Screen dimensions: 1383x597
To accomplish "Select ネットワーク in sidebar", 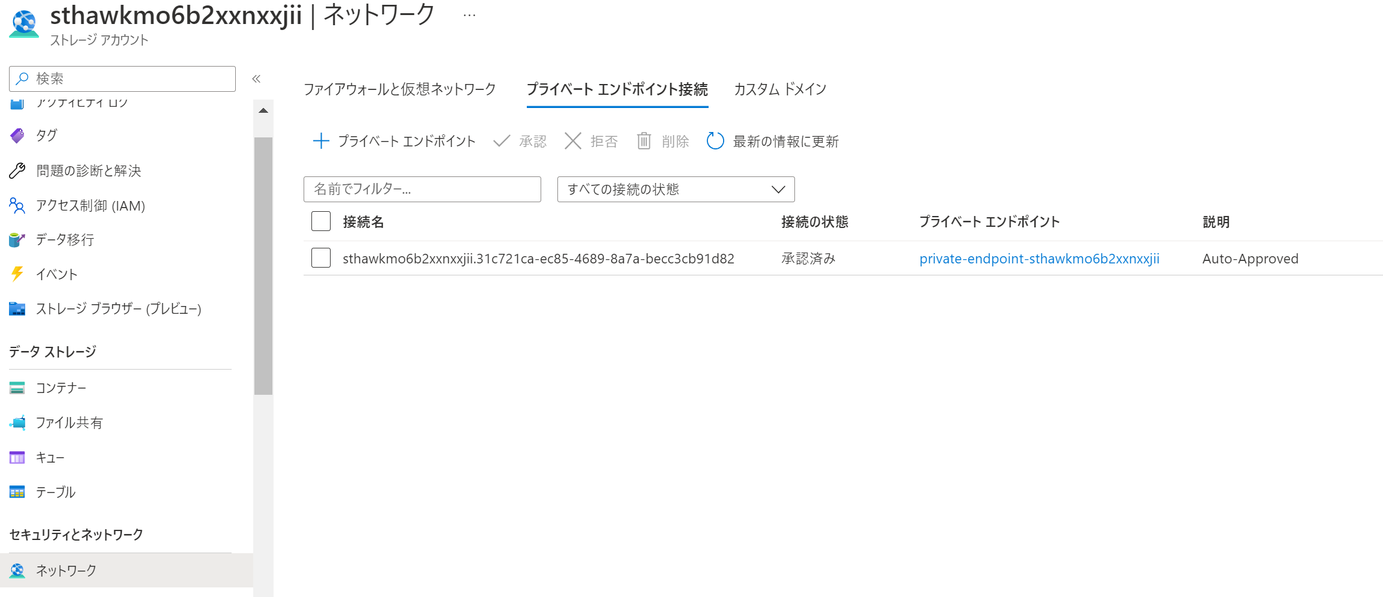I will (127, 571).
